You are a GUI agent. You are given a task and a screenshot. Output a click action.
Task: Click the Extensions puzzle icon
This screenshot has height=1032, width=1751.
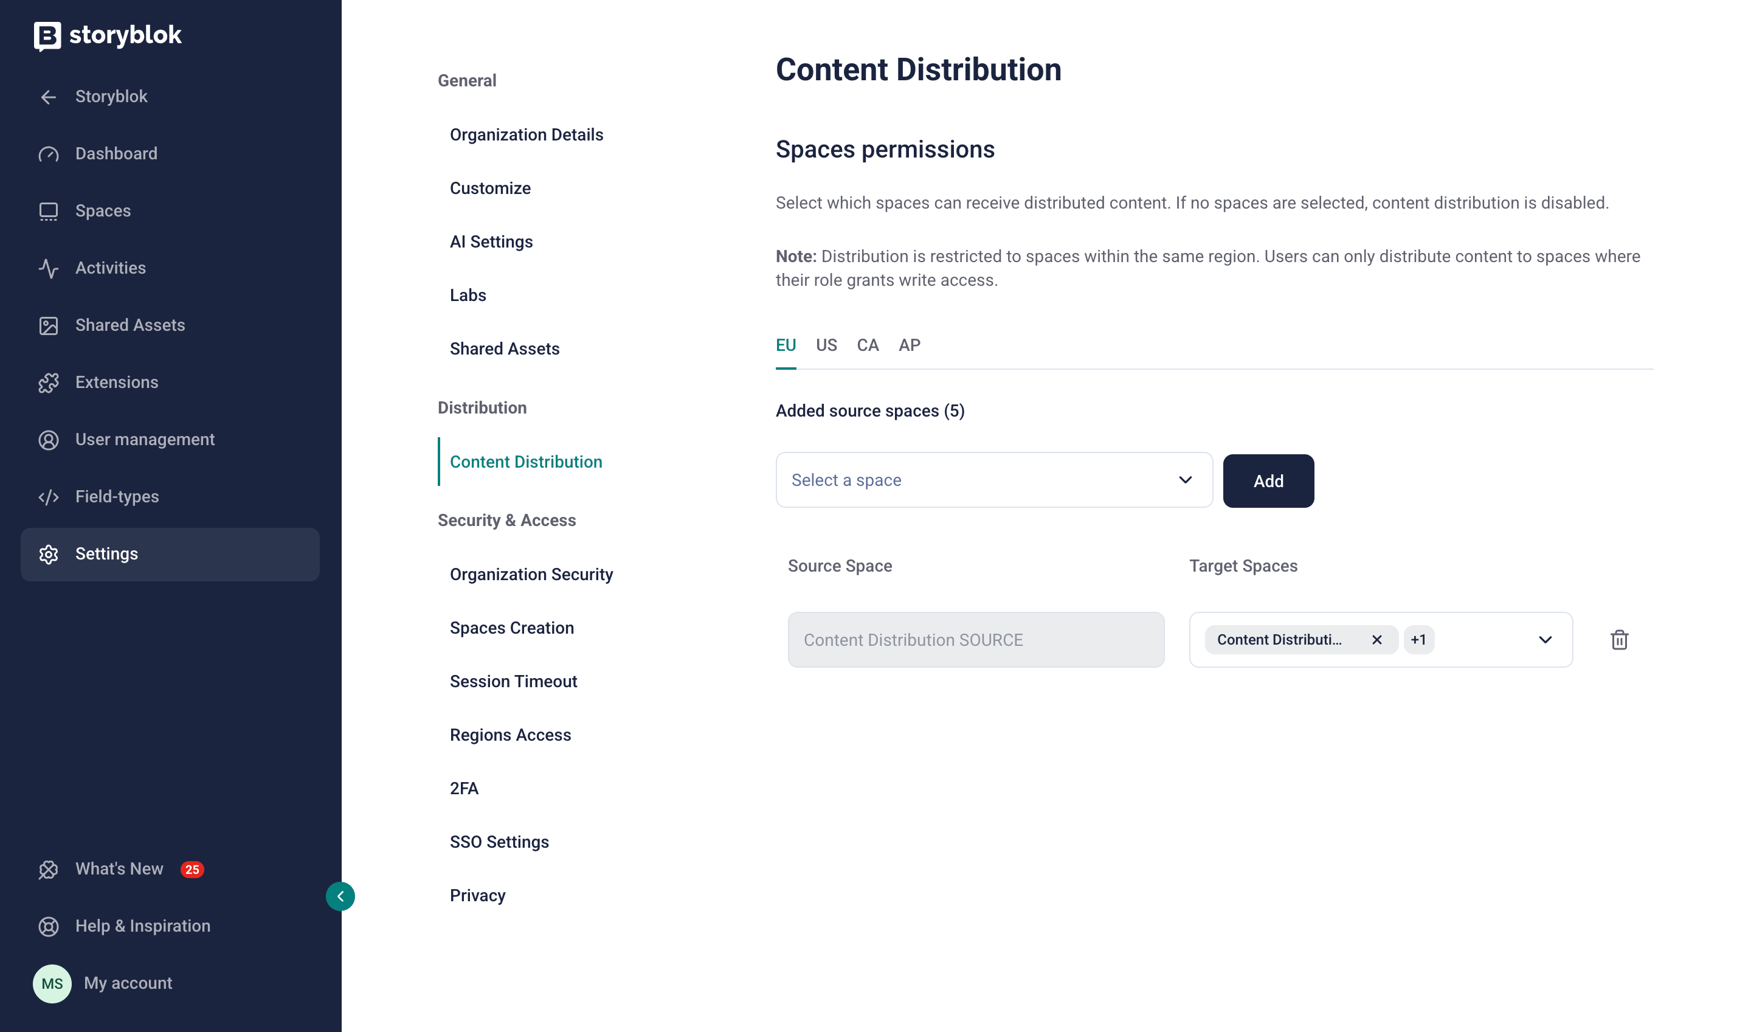tap(49, 383)
